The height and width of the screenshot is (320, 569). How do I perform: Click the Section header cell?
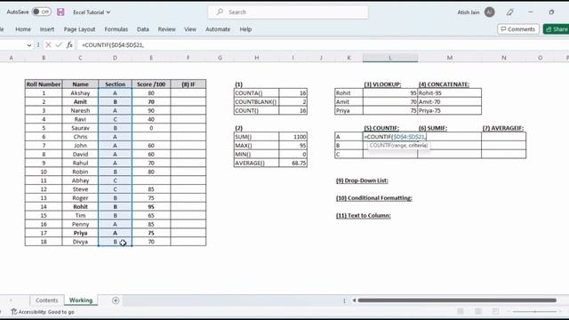(x=115, y=84)
